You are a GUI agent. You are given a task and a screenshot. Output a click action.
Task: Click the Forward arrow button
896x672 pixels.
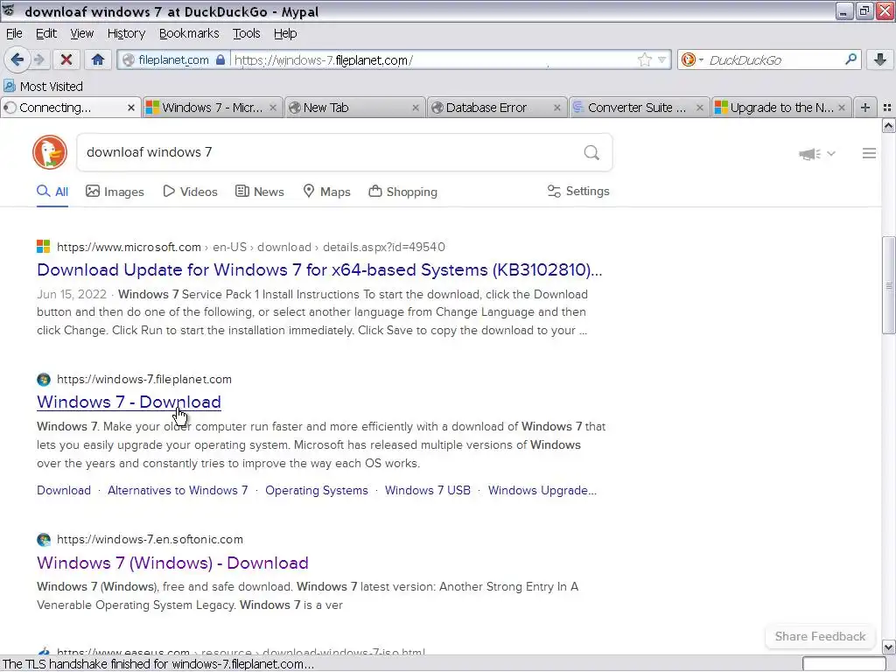(x=38, y=59)
